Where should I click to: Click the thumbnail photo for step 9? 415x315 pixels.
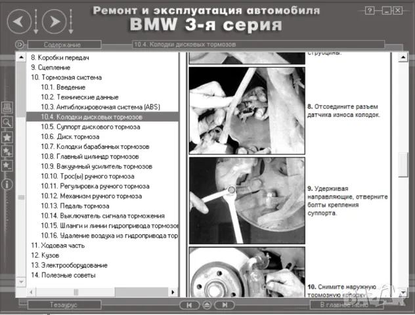[x=247, y=199]
